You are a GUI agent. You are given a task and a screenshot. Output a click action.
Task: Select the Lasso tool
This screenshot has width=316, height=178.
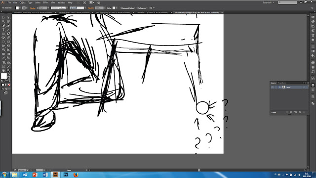point(8,22)
